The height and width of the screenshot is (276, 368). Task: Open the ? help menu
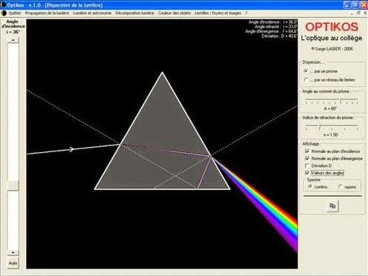coord(246,13)
